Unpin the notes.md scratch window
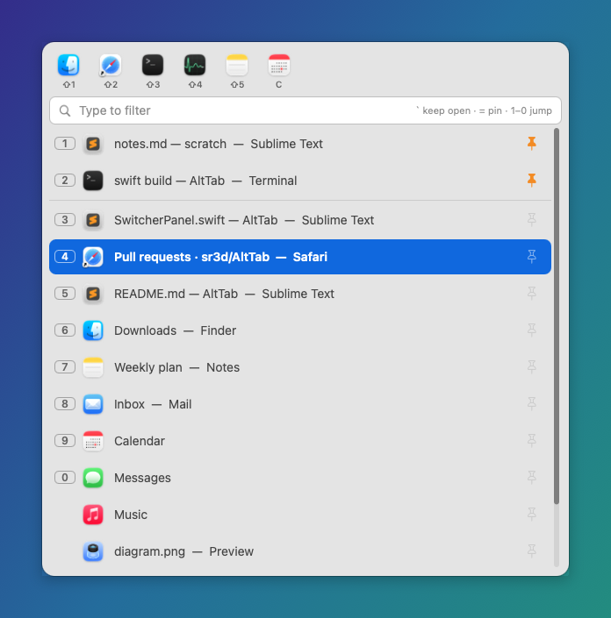The width and height of the screenshot is (611, 618). click(x=532, y=144)
